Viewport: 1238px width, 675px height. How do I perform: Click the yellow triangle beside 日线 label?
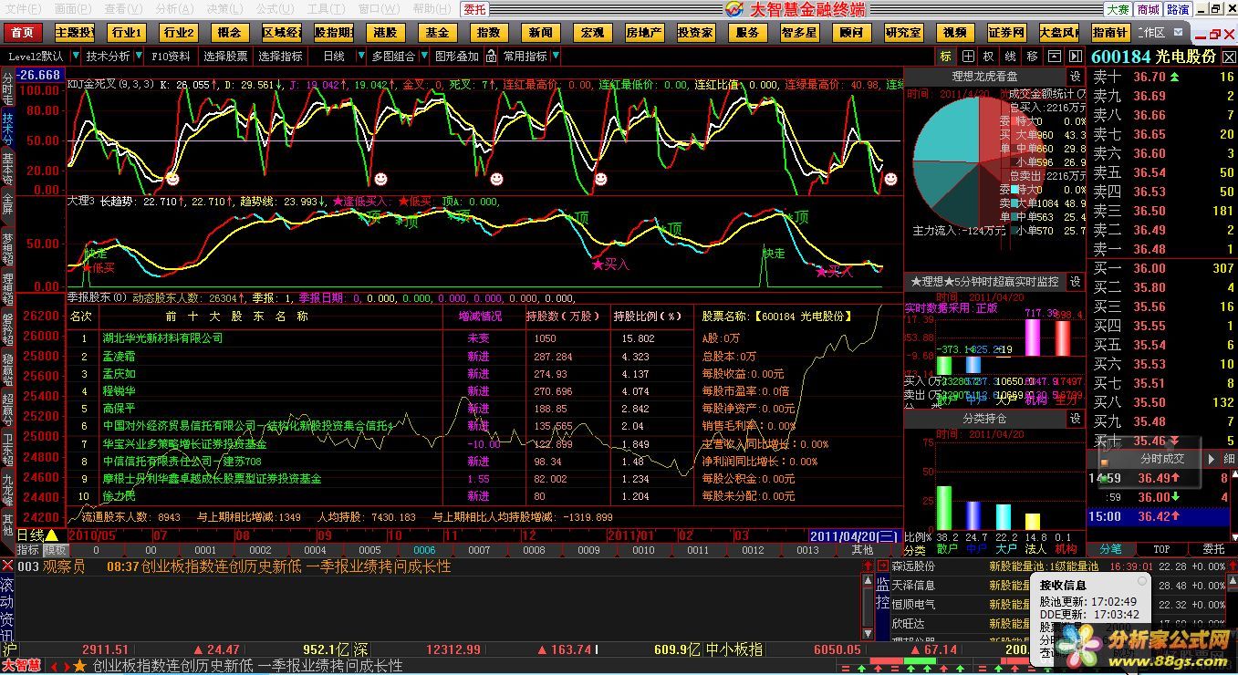point(52,535)
